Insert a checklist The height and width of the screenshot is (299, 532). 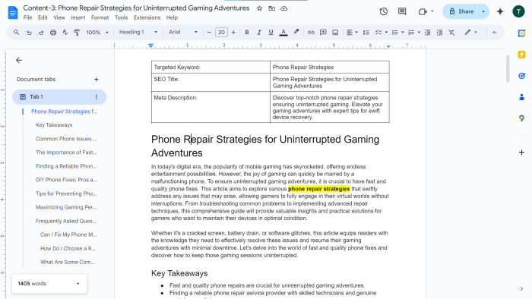378,32
